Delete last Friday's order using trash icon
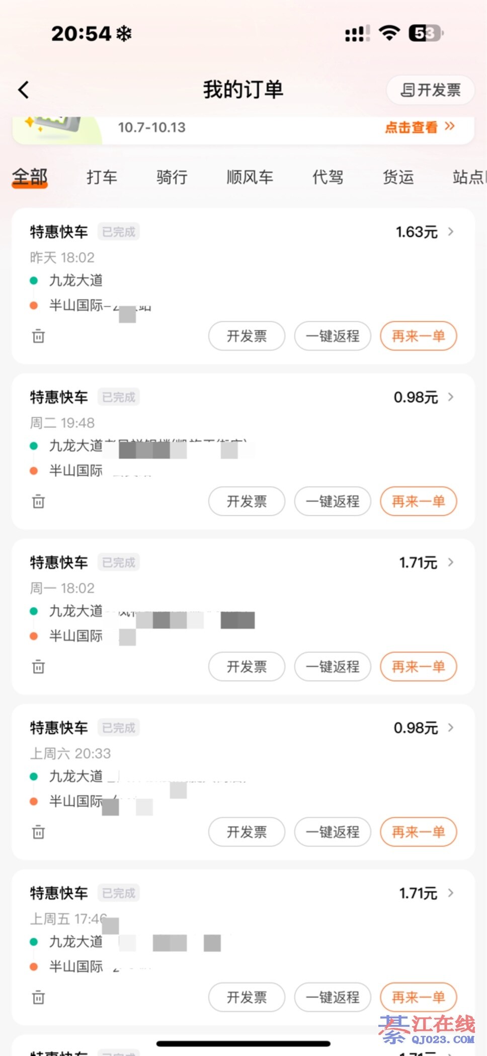Viewport: 487px width, 1056px height. [x=38, y=997]
